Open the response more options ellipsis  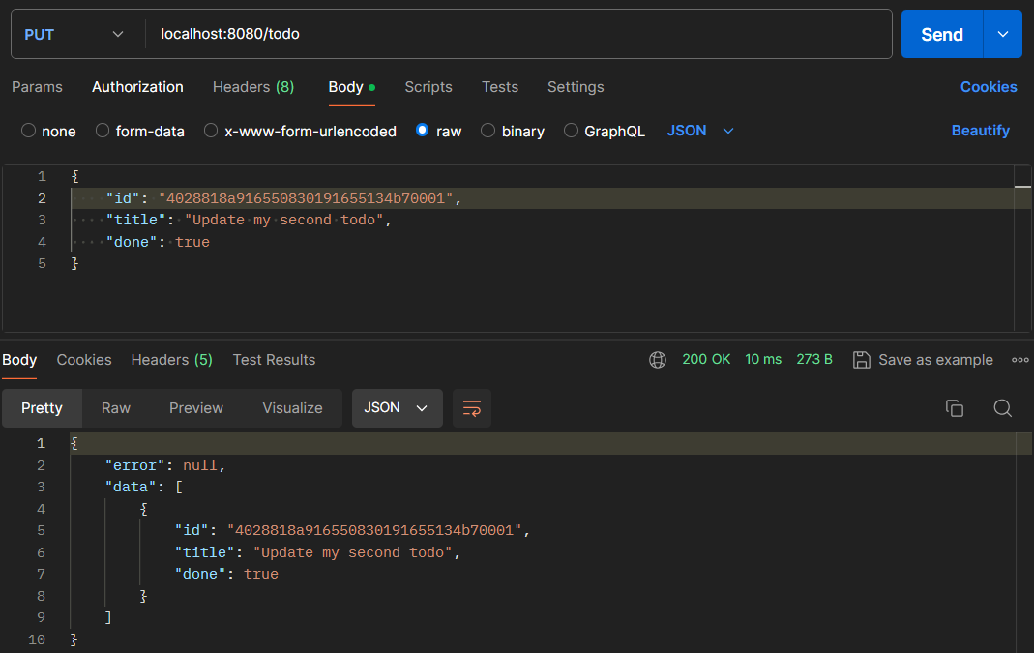(x=1019, y=360)
